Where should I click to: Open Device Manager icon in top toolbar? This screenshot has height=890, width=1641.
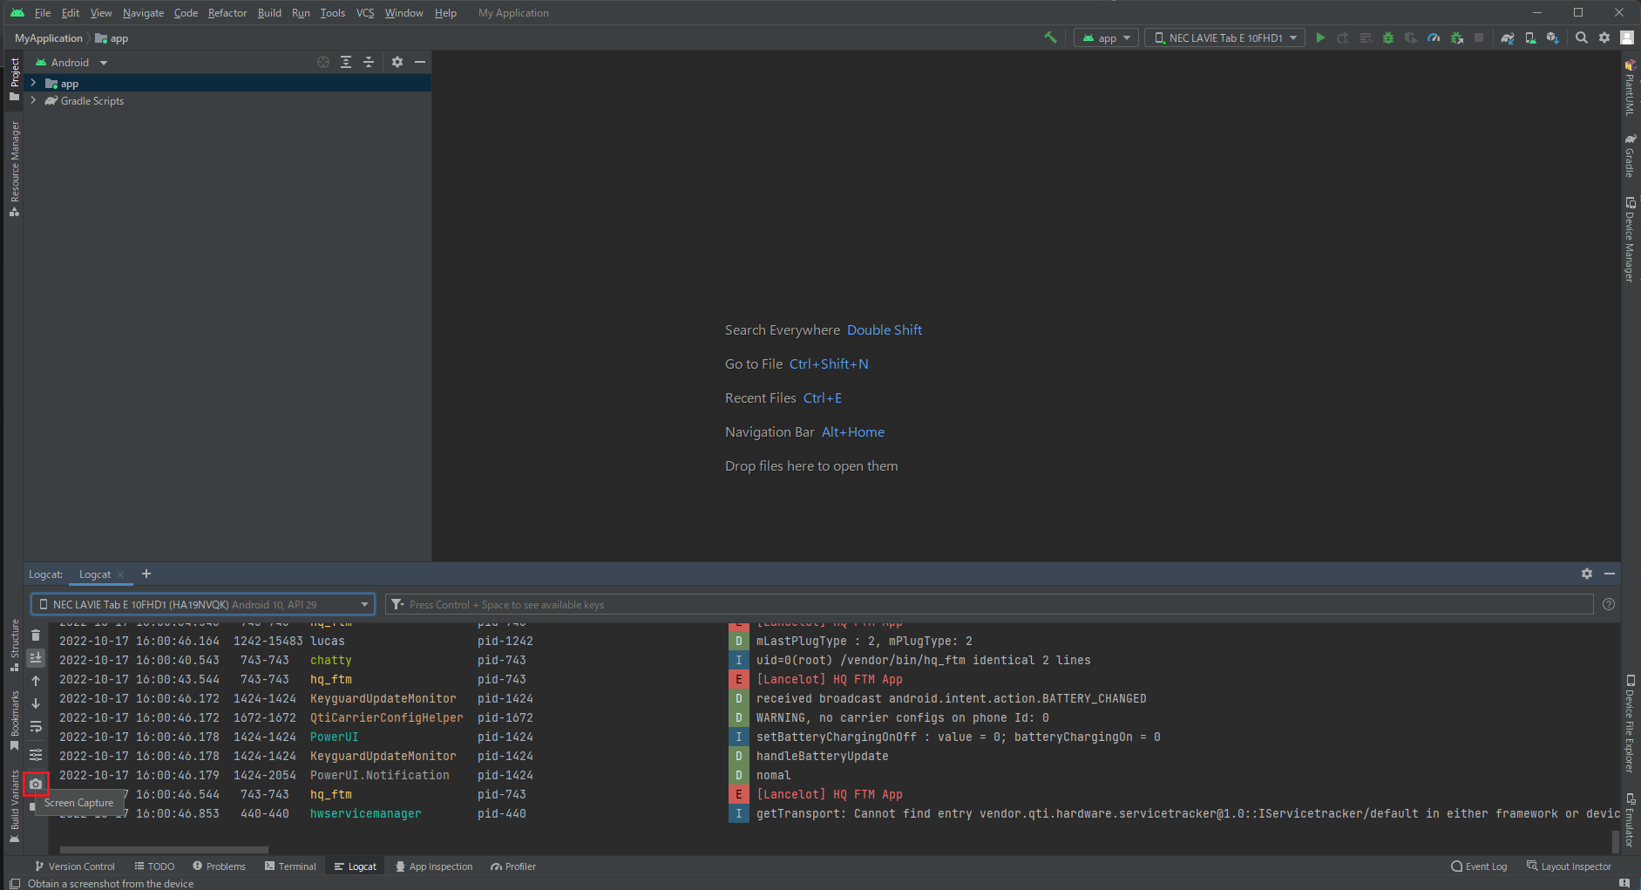click(x=1530, y=37)
